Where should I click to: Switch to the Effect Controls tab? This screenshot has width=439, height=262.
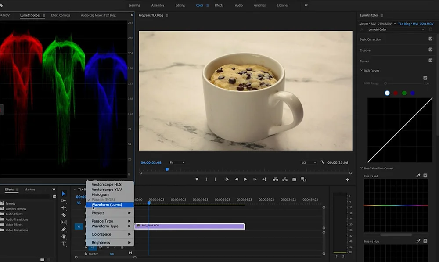pyautogui.click(x=61, y=15)
